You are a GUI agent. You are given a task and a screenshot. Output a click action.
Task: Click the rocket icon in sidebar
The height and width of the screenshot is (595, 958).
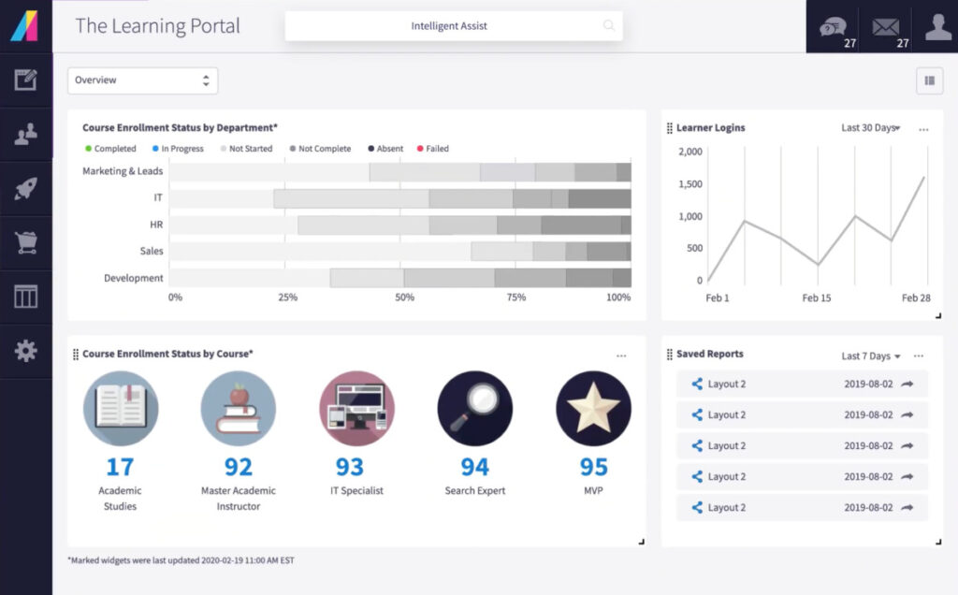(x=25, y=189)
